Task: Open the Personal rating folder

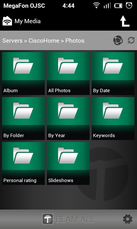Action: tap(23, 163)
